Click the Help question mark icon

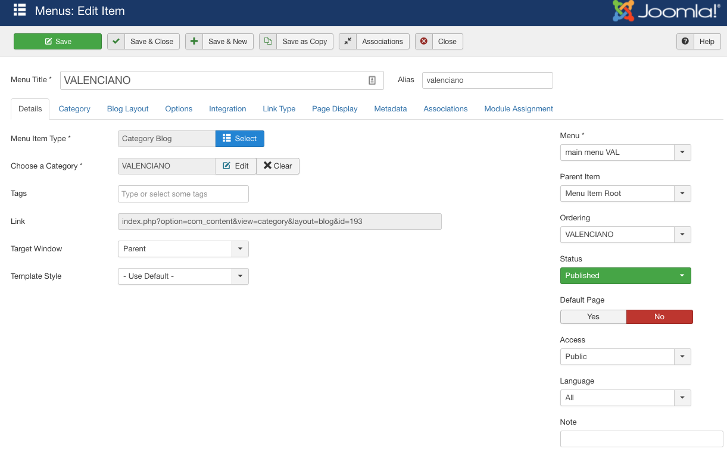[685, 41]
